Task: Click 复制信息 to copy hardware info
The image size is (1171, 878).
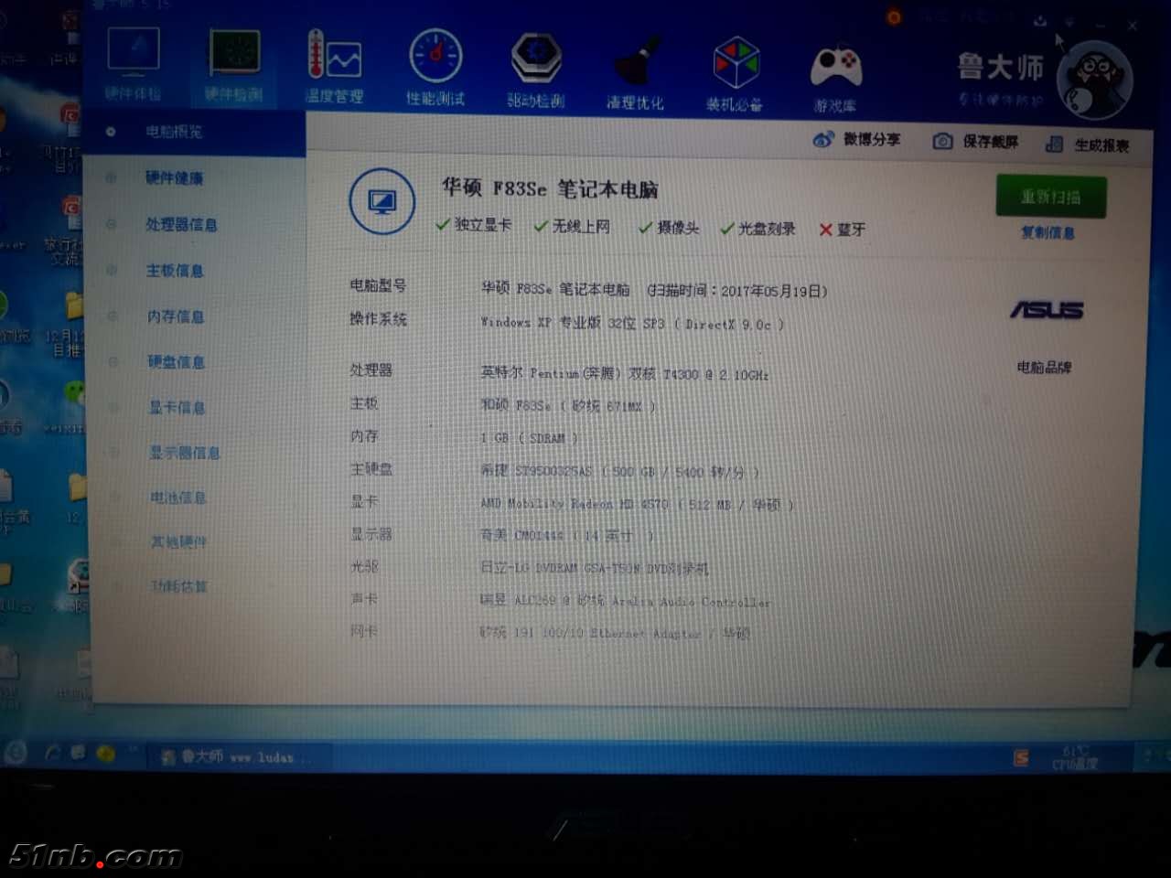Action: tap(1048, 233)
